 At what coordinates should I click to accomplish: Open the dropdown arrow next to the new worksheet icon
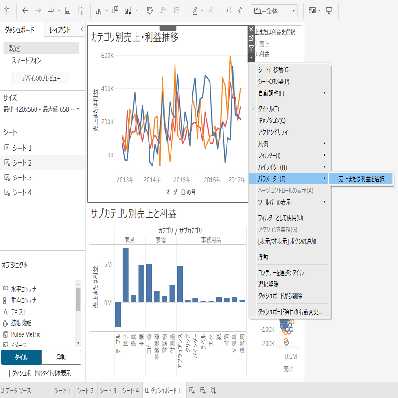(x=107, y=11)
